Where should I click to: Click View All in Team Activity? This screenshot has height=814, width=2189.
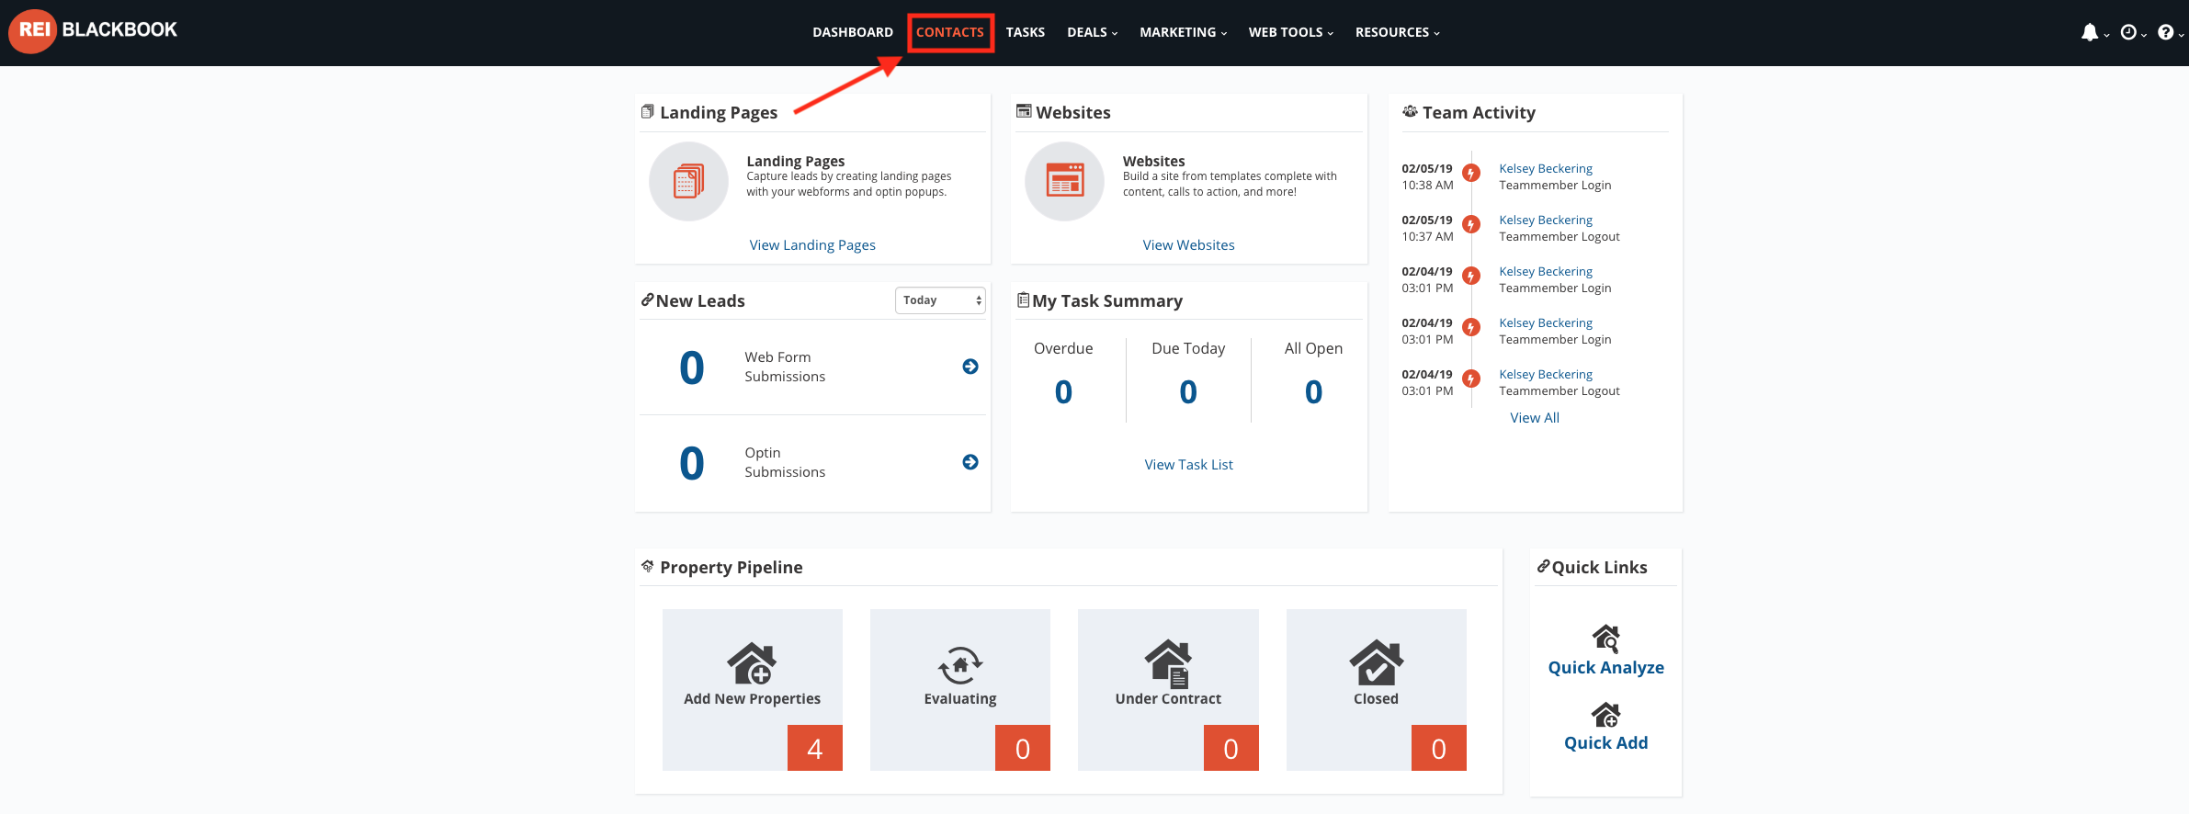point(1535,418)
